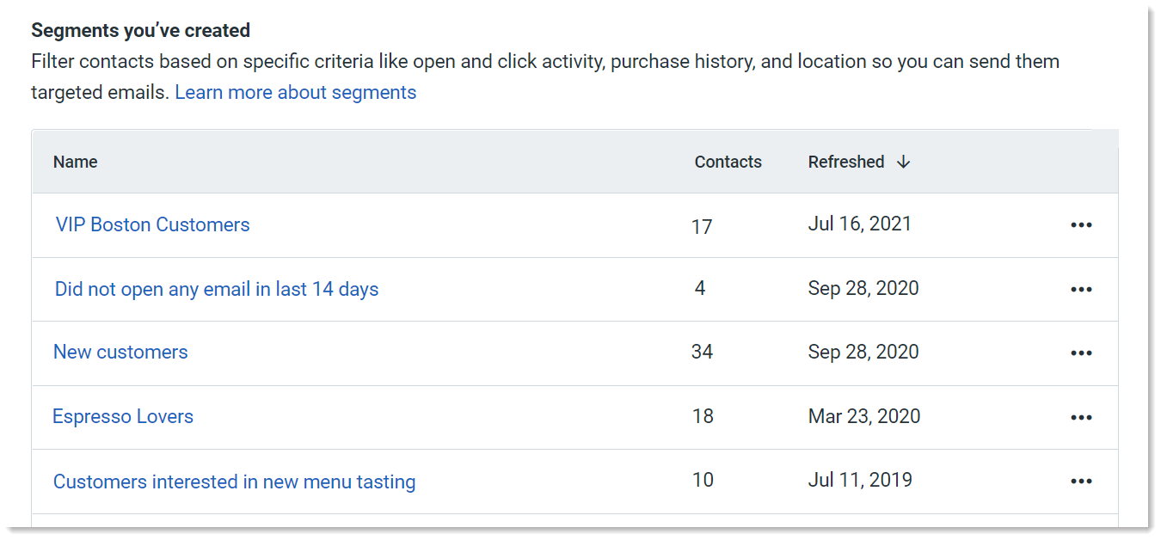The image size is (1161, 540).
Task: Select the Segments you've created heading
Action: coord(141,30)
